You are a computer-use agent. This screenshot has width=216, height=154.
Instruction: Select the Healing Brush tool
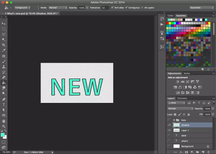pos(4,56)
